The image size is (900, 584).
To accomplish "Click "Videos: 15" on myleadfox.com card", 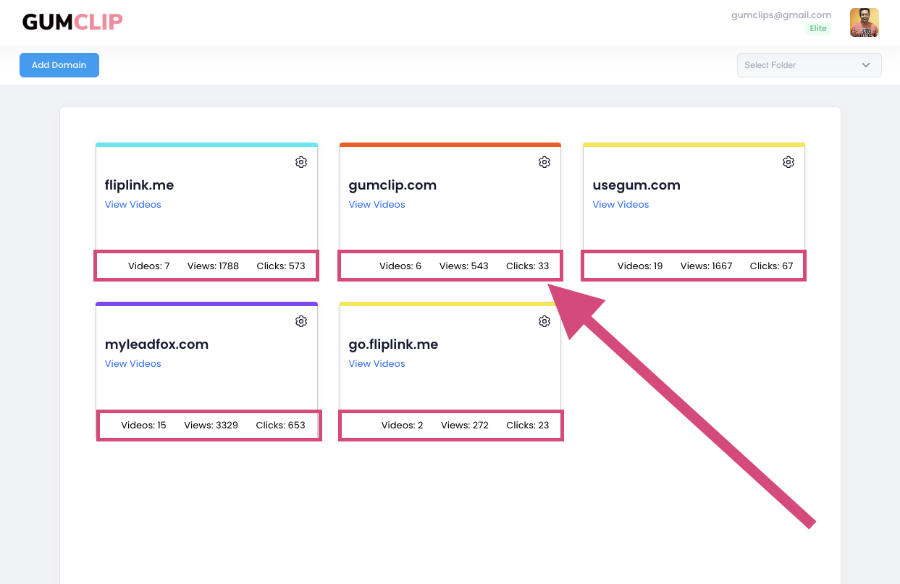I will tap(143, 426).
